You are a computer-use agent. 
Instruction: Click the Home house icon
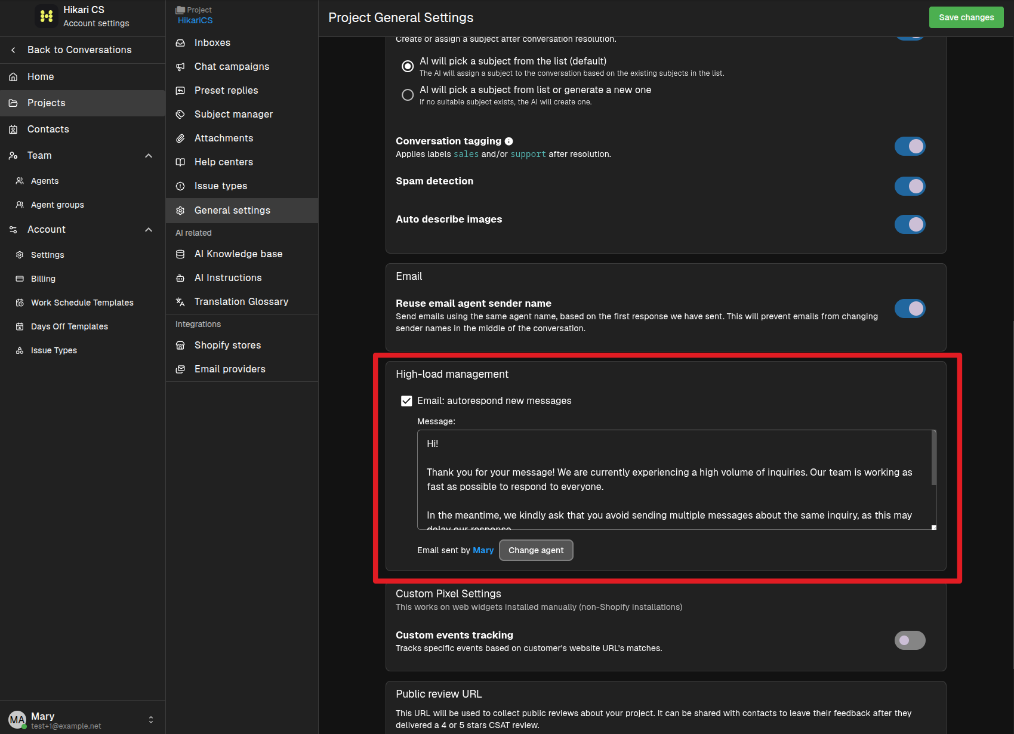coord(13,77)
